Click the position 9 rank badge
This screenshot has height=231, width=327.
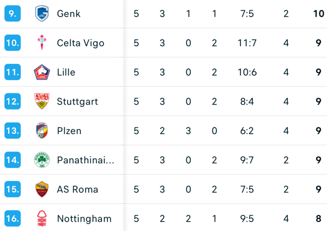12,14
